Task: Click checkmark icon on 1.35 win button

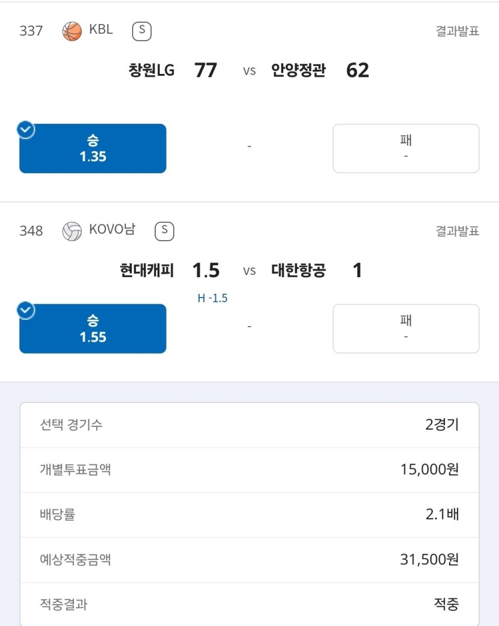Action: point(26,130)
